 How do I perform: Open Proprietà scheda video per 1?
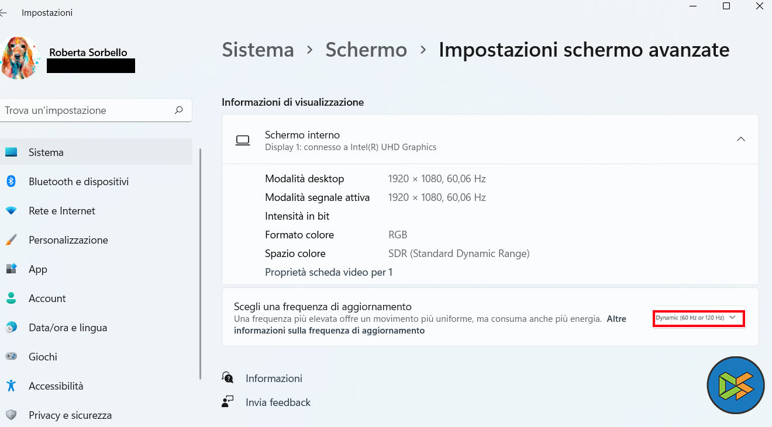coord(329,272)
